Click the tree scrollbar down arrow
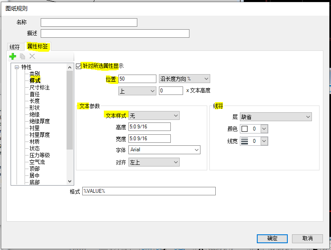 point(70,181)
